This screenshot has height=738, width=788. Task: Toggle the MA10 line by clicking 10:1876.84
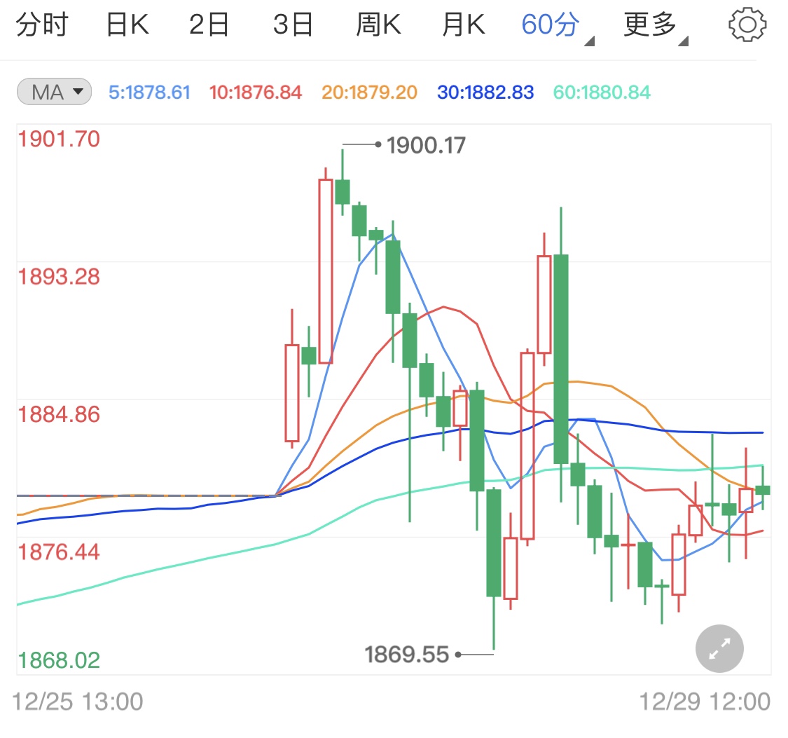point(254,91)
